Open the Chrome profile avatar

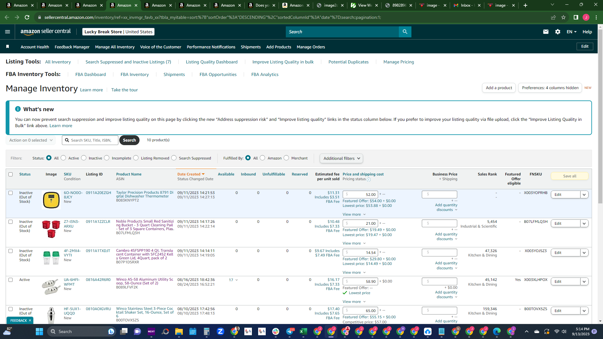tap(586, 17)
